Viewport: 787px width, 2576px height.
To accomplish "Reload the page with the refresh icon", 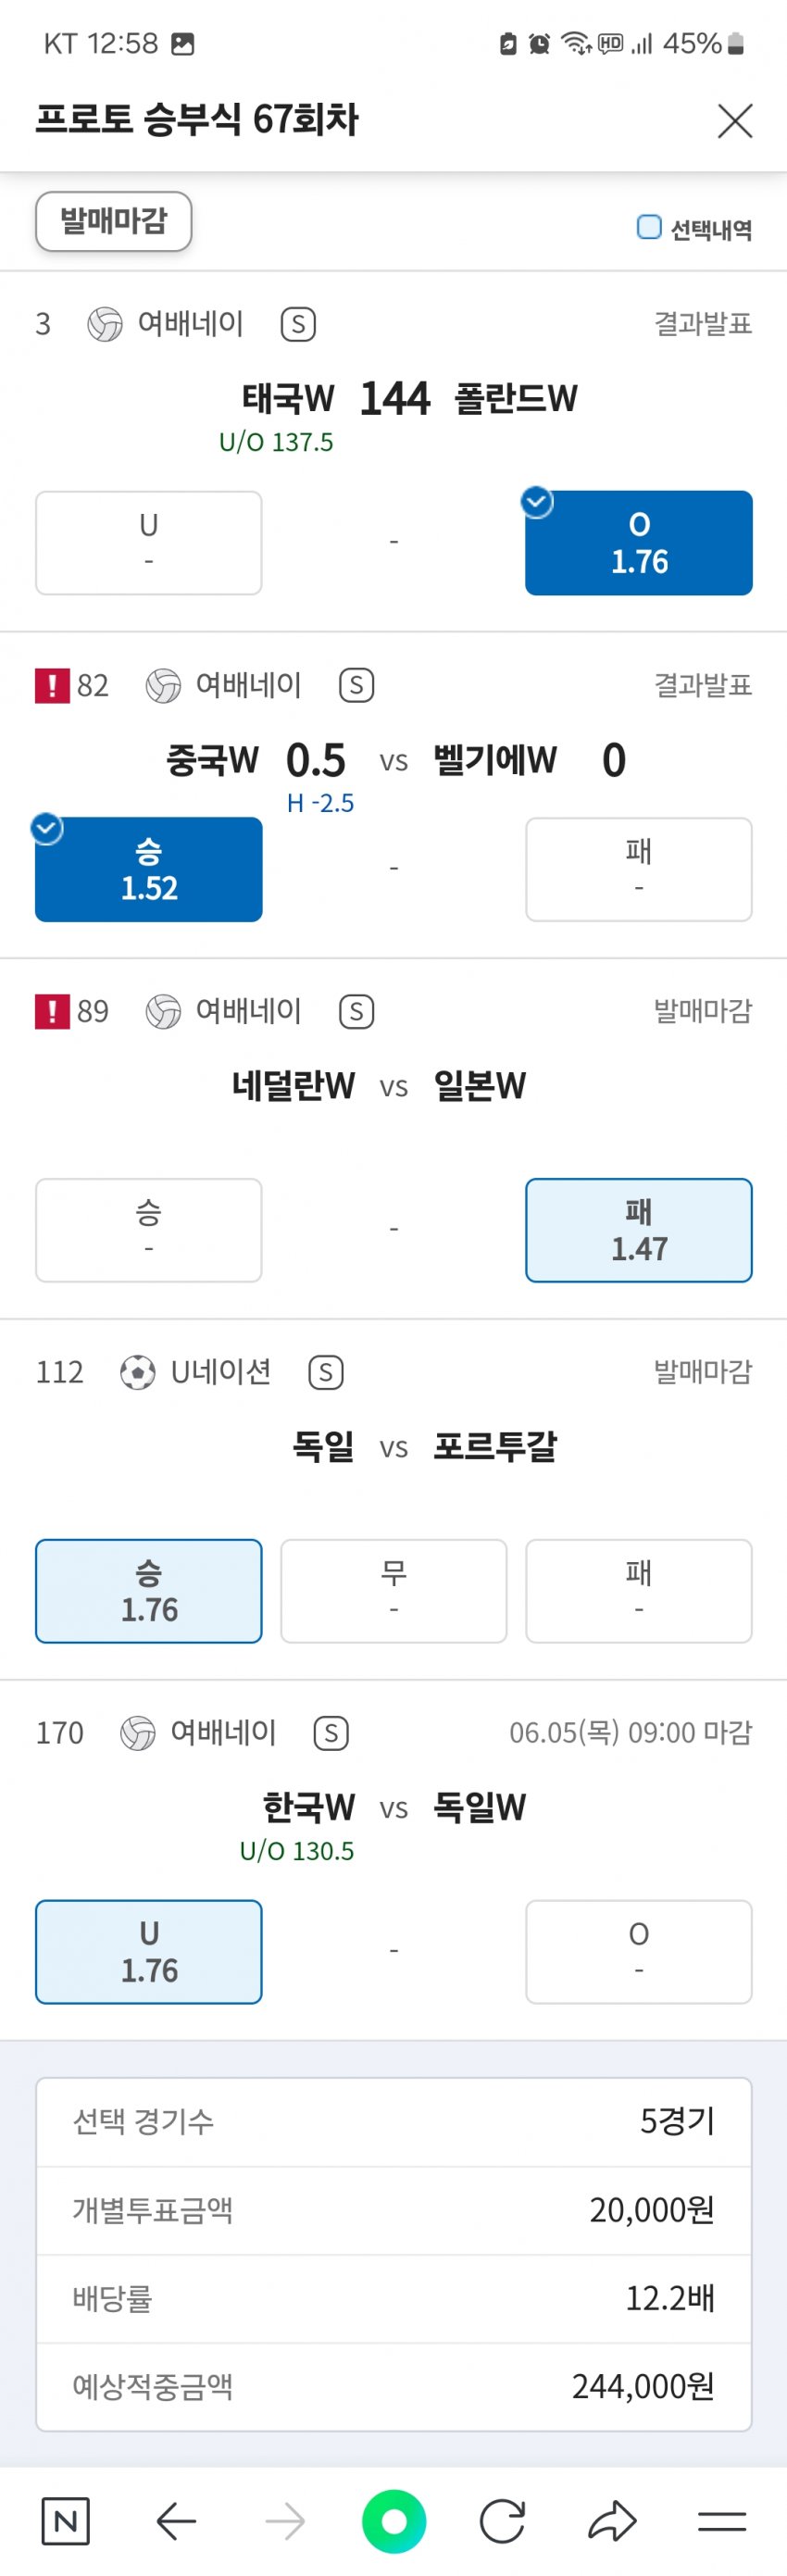I will click(x=502, y=2521).
